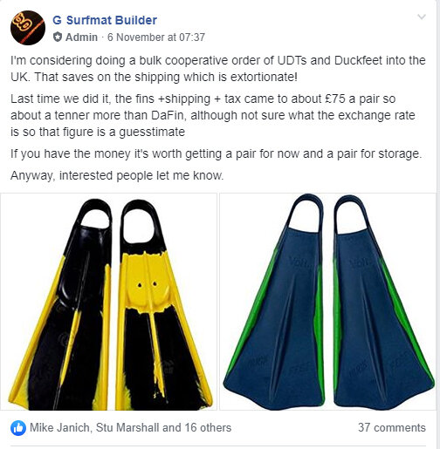This screenshot has width=440, height=449.
Task: Click the right navy blue fin image
Action: [383, 303]
